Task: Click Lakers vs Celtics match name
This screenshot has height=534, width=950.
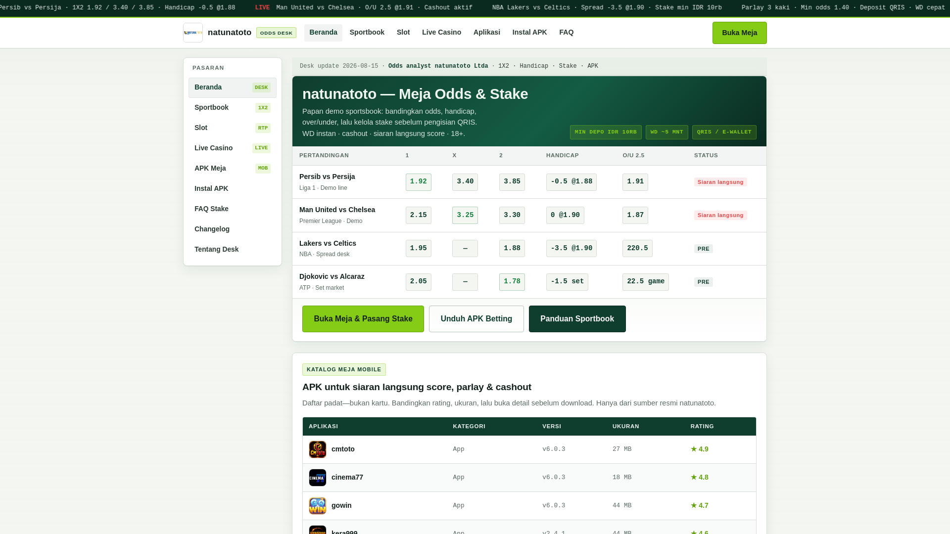Action: (x=328, y=244)
